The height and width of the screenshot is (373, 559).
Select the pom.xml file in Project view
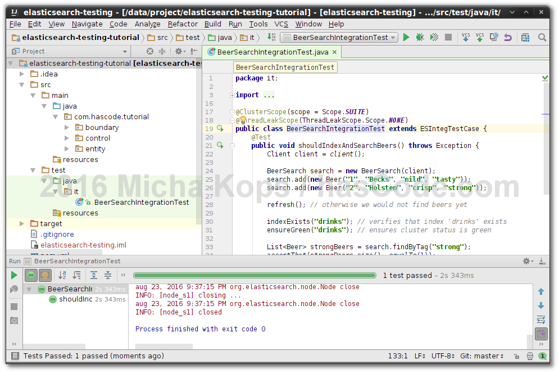[52, 255]
